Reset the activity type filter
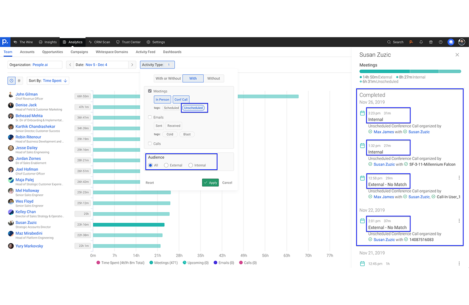Viewport: 469px width, 305px height. tap(150, 183)
